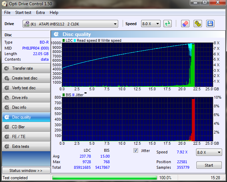Viewport: 227px width, 182px height.
Task: Close the Opti Drive Control window
Action: (218, 2)
